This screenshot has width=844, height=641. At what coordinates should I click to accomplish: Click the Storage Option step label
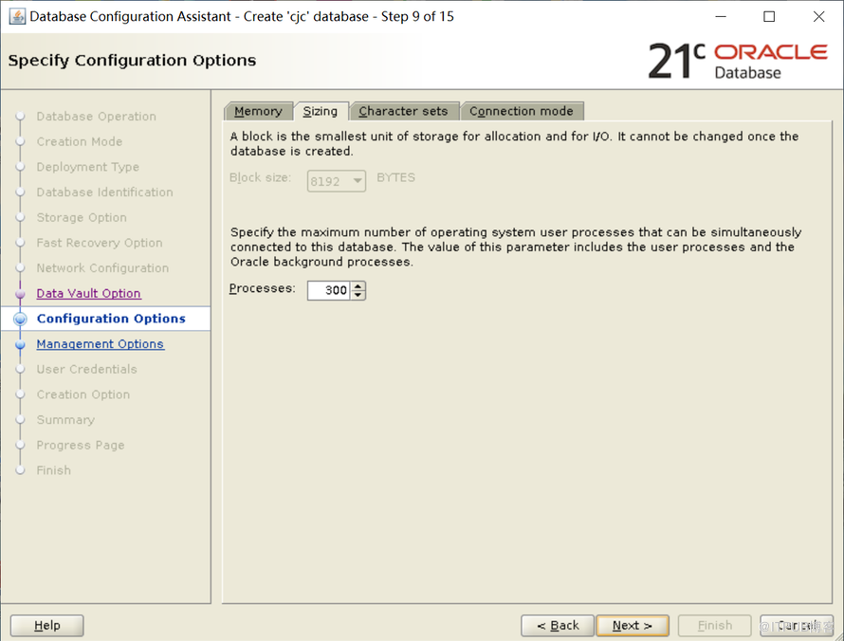82,217
